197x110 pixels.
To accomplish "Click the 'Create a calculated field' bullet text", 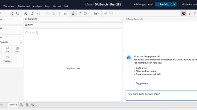I will coord(148,74).
